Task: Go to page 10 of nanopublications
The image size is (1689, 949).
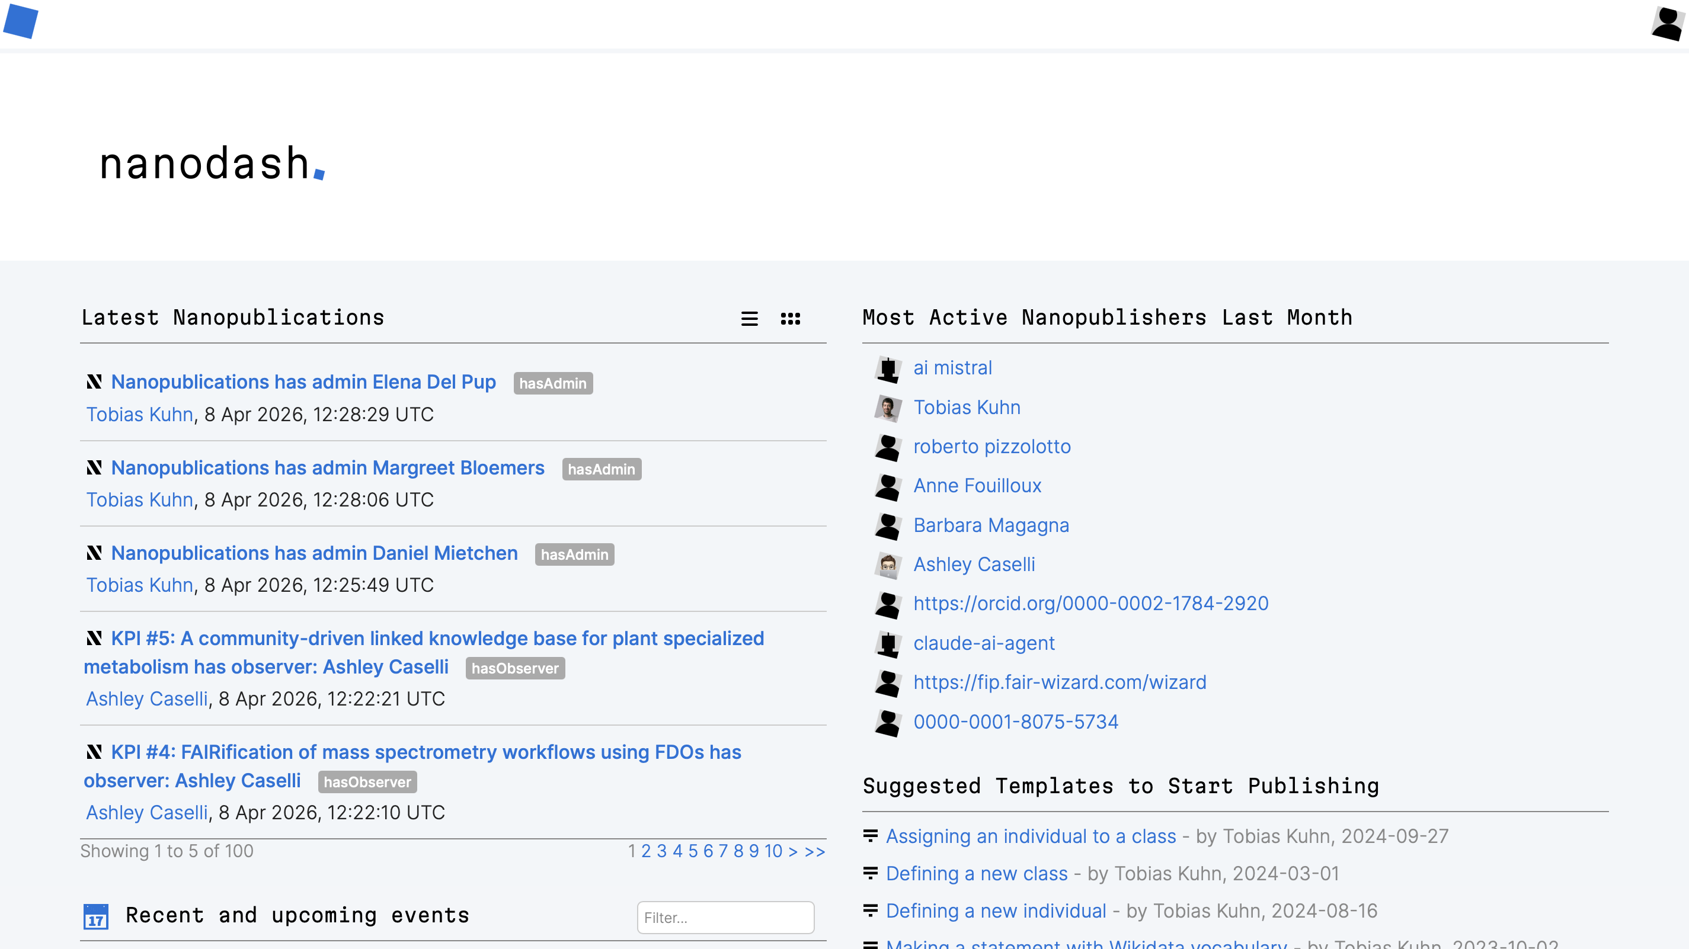Action: click(773, 851)
